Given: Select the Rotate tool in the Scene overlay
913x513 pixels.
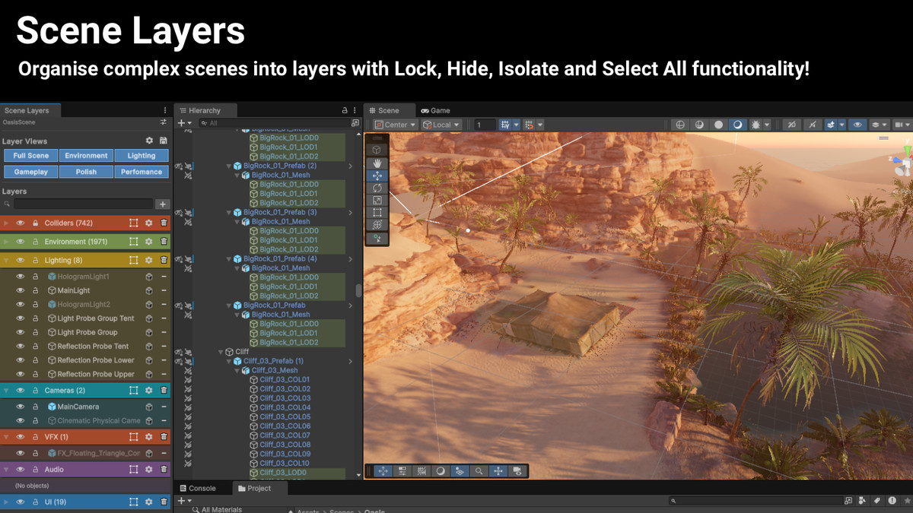Looking at the screenshot, I should pyautogui.click(x=377, y=188).
